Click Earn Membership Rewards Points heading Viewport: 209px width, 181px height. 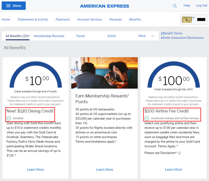(102, 99)
